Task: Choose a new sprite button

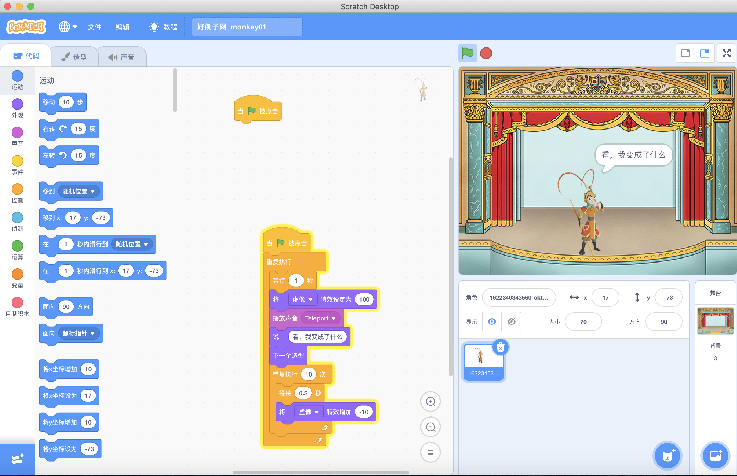Action: pyautogui.click(x=667, y=455)
